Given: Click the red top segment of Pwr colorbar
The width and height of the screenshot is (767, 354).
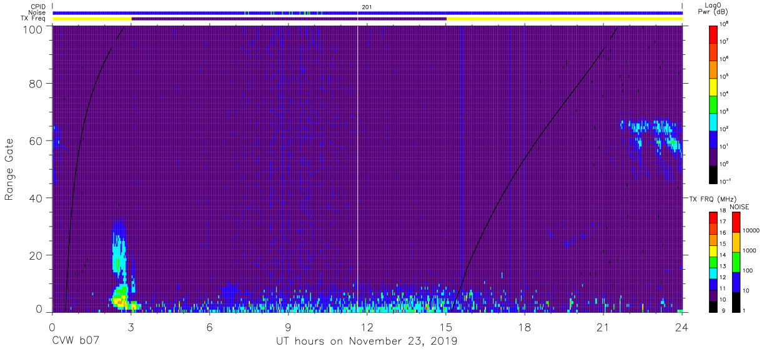Looking at the screenshot, I should pyautogui.click(x=713, y=33).
